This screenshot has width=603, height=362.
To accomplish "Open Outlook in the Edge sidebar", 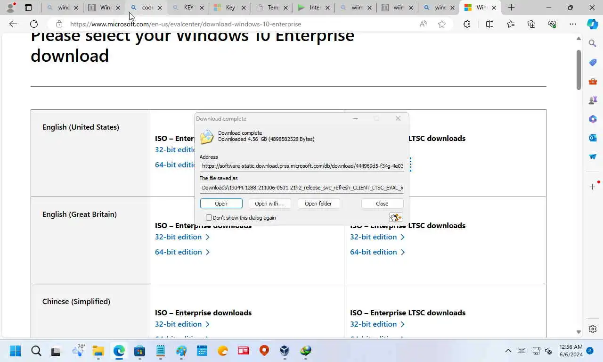I will tap(593, 138).
